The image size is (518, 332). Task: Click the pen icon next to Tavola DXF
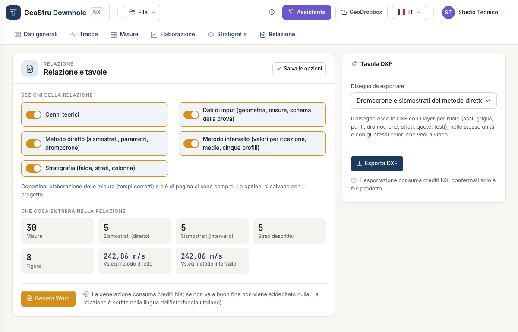354,64
